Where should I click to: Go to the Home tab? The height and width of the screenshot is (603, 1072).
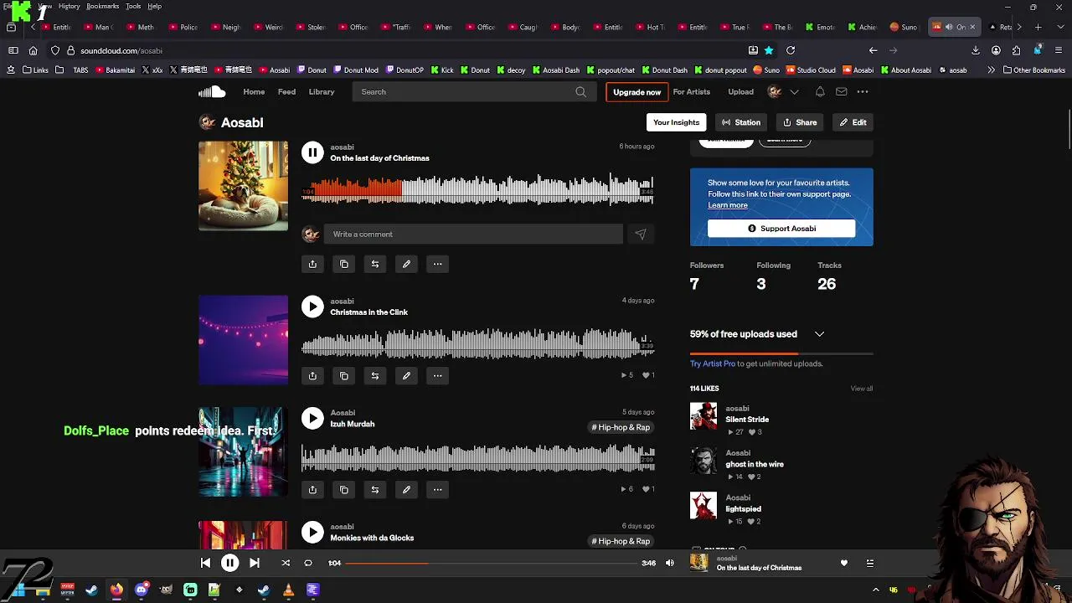(x=254, y=92)
